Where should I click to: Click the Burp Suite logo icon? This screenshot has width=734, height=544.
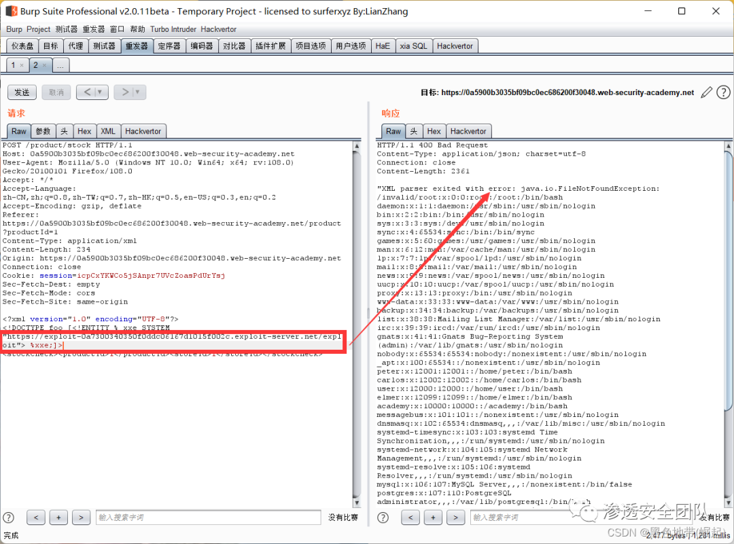12,11
